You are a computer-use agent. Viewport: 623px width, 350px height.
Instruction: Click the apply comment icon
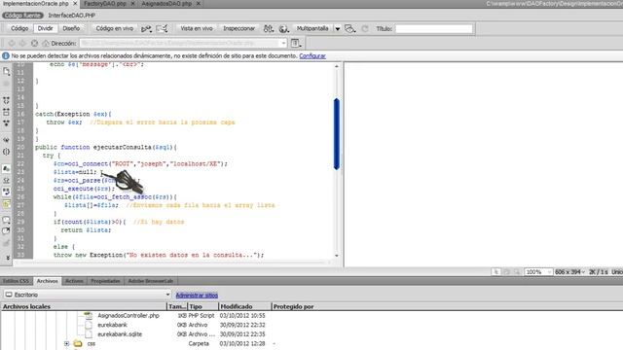pos(7,220)
